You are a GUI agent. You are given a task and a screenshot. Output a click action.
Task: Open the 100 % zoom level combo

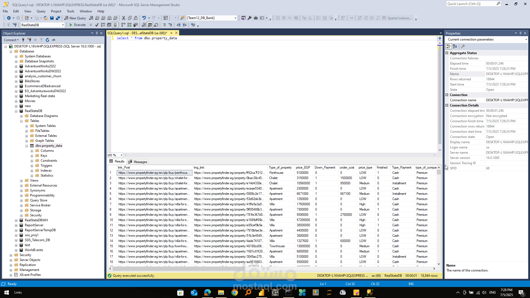[121, 155]
